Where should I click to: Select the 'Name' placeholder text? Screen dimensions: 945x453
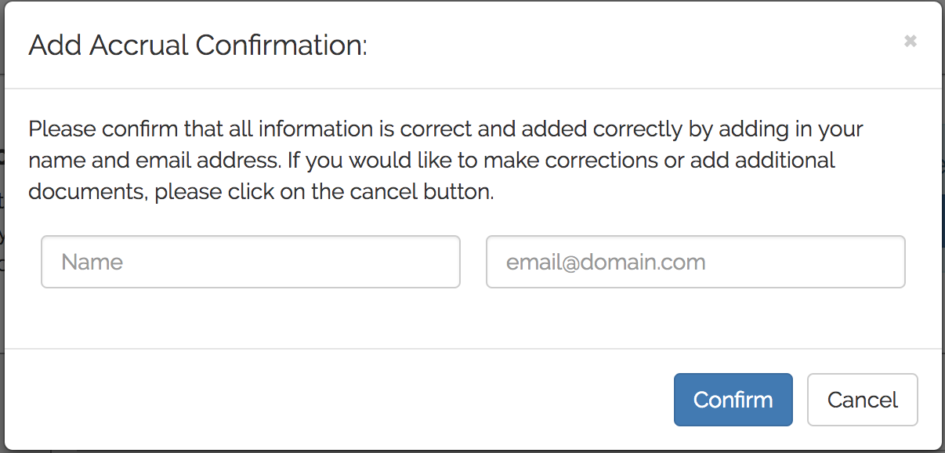click(x=92, y=262)
